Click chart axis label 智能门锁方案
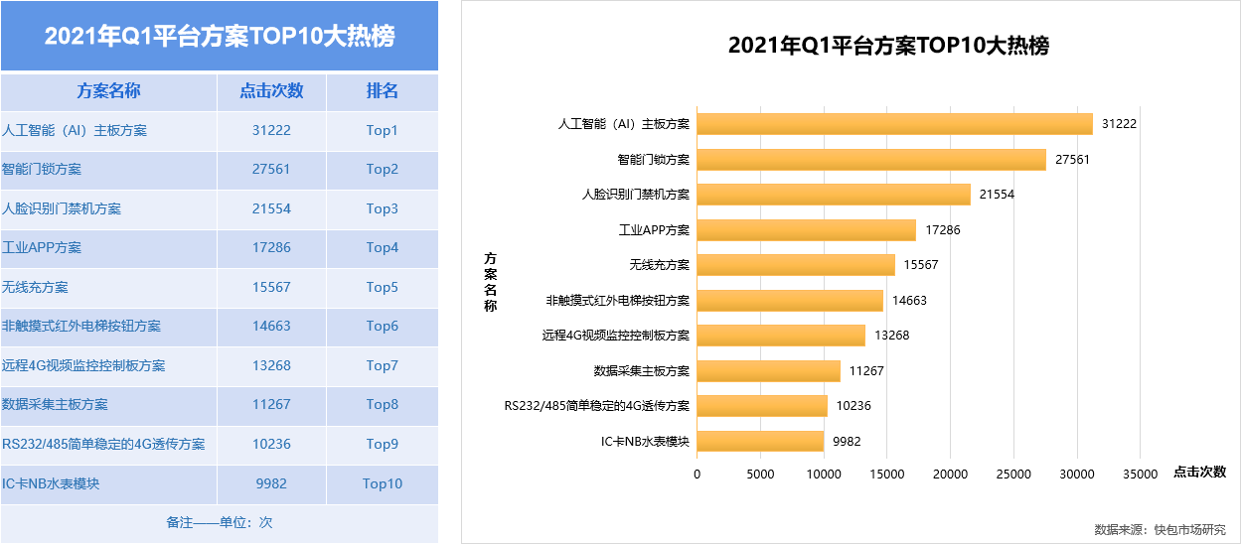Image resolution: width=1241 pixels, height=545 pixels. pyautogui.click(x=654, y=160)
